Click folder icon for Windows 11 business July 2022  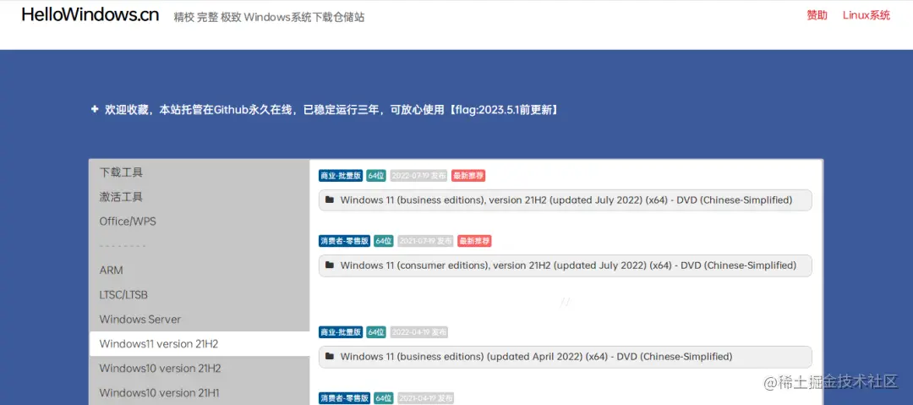click(x=330, y=200)
